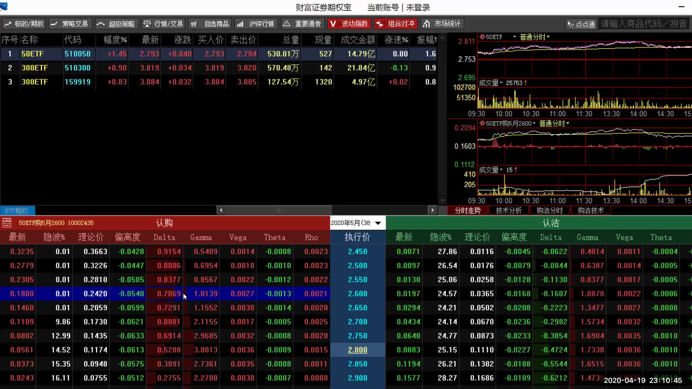Focus the product code search field
Screen dimensions: 692x389
pos(644,24)
